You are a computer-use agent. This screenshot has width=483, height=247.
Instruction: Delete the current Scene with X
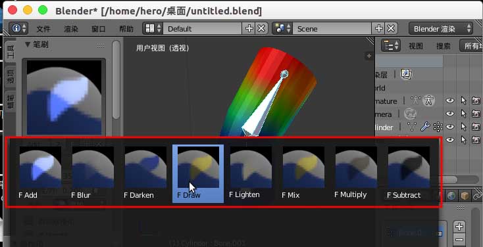[391, 29]
